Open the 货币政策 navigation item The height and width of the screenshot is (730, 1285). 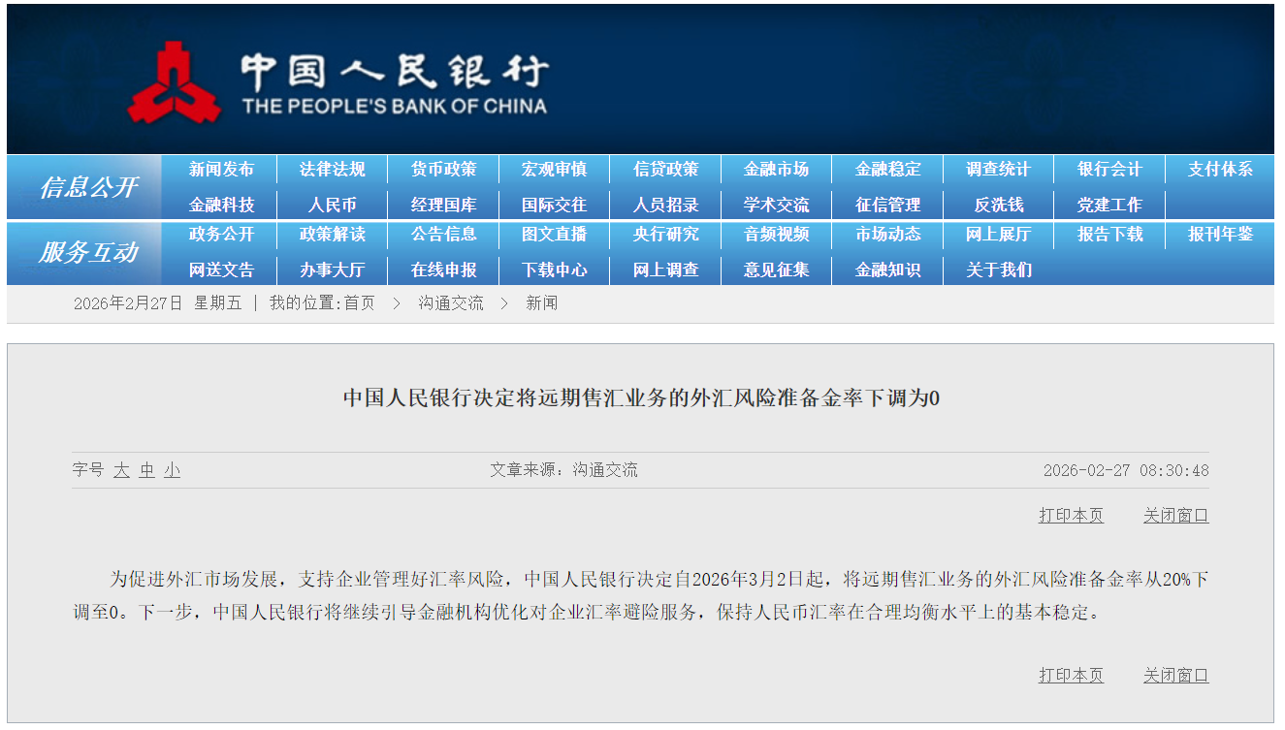[443, 170]
